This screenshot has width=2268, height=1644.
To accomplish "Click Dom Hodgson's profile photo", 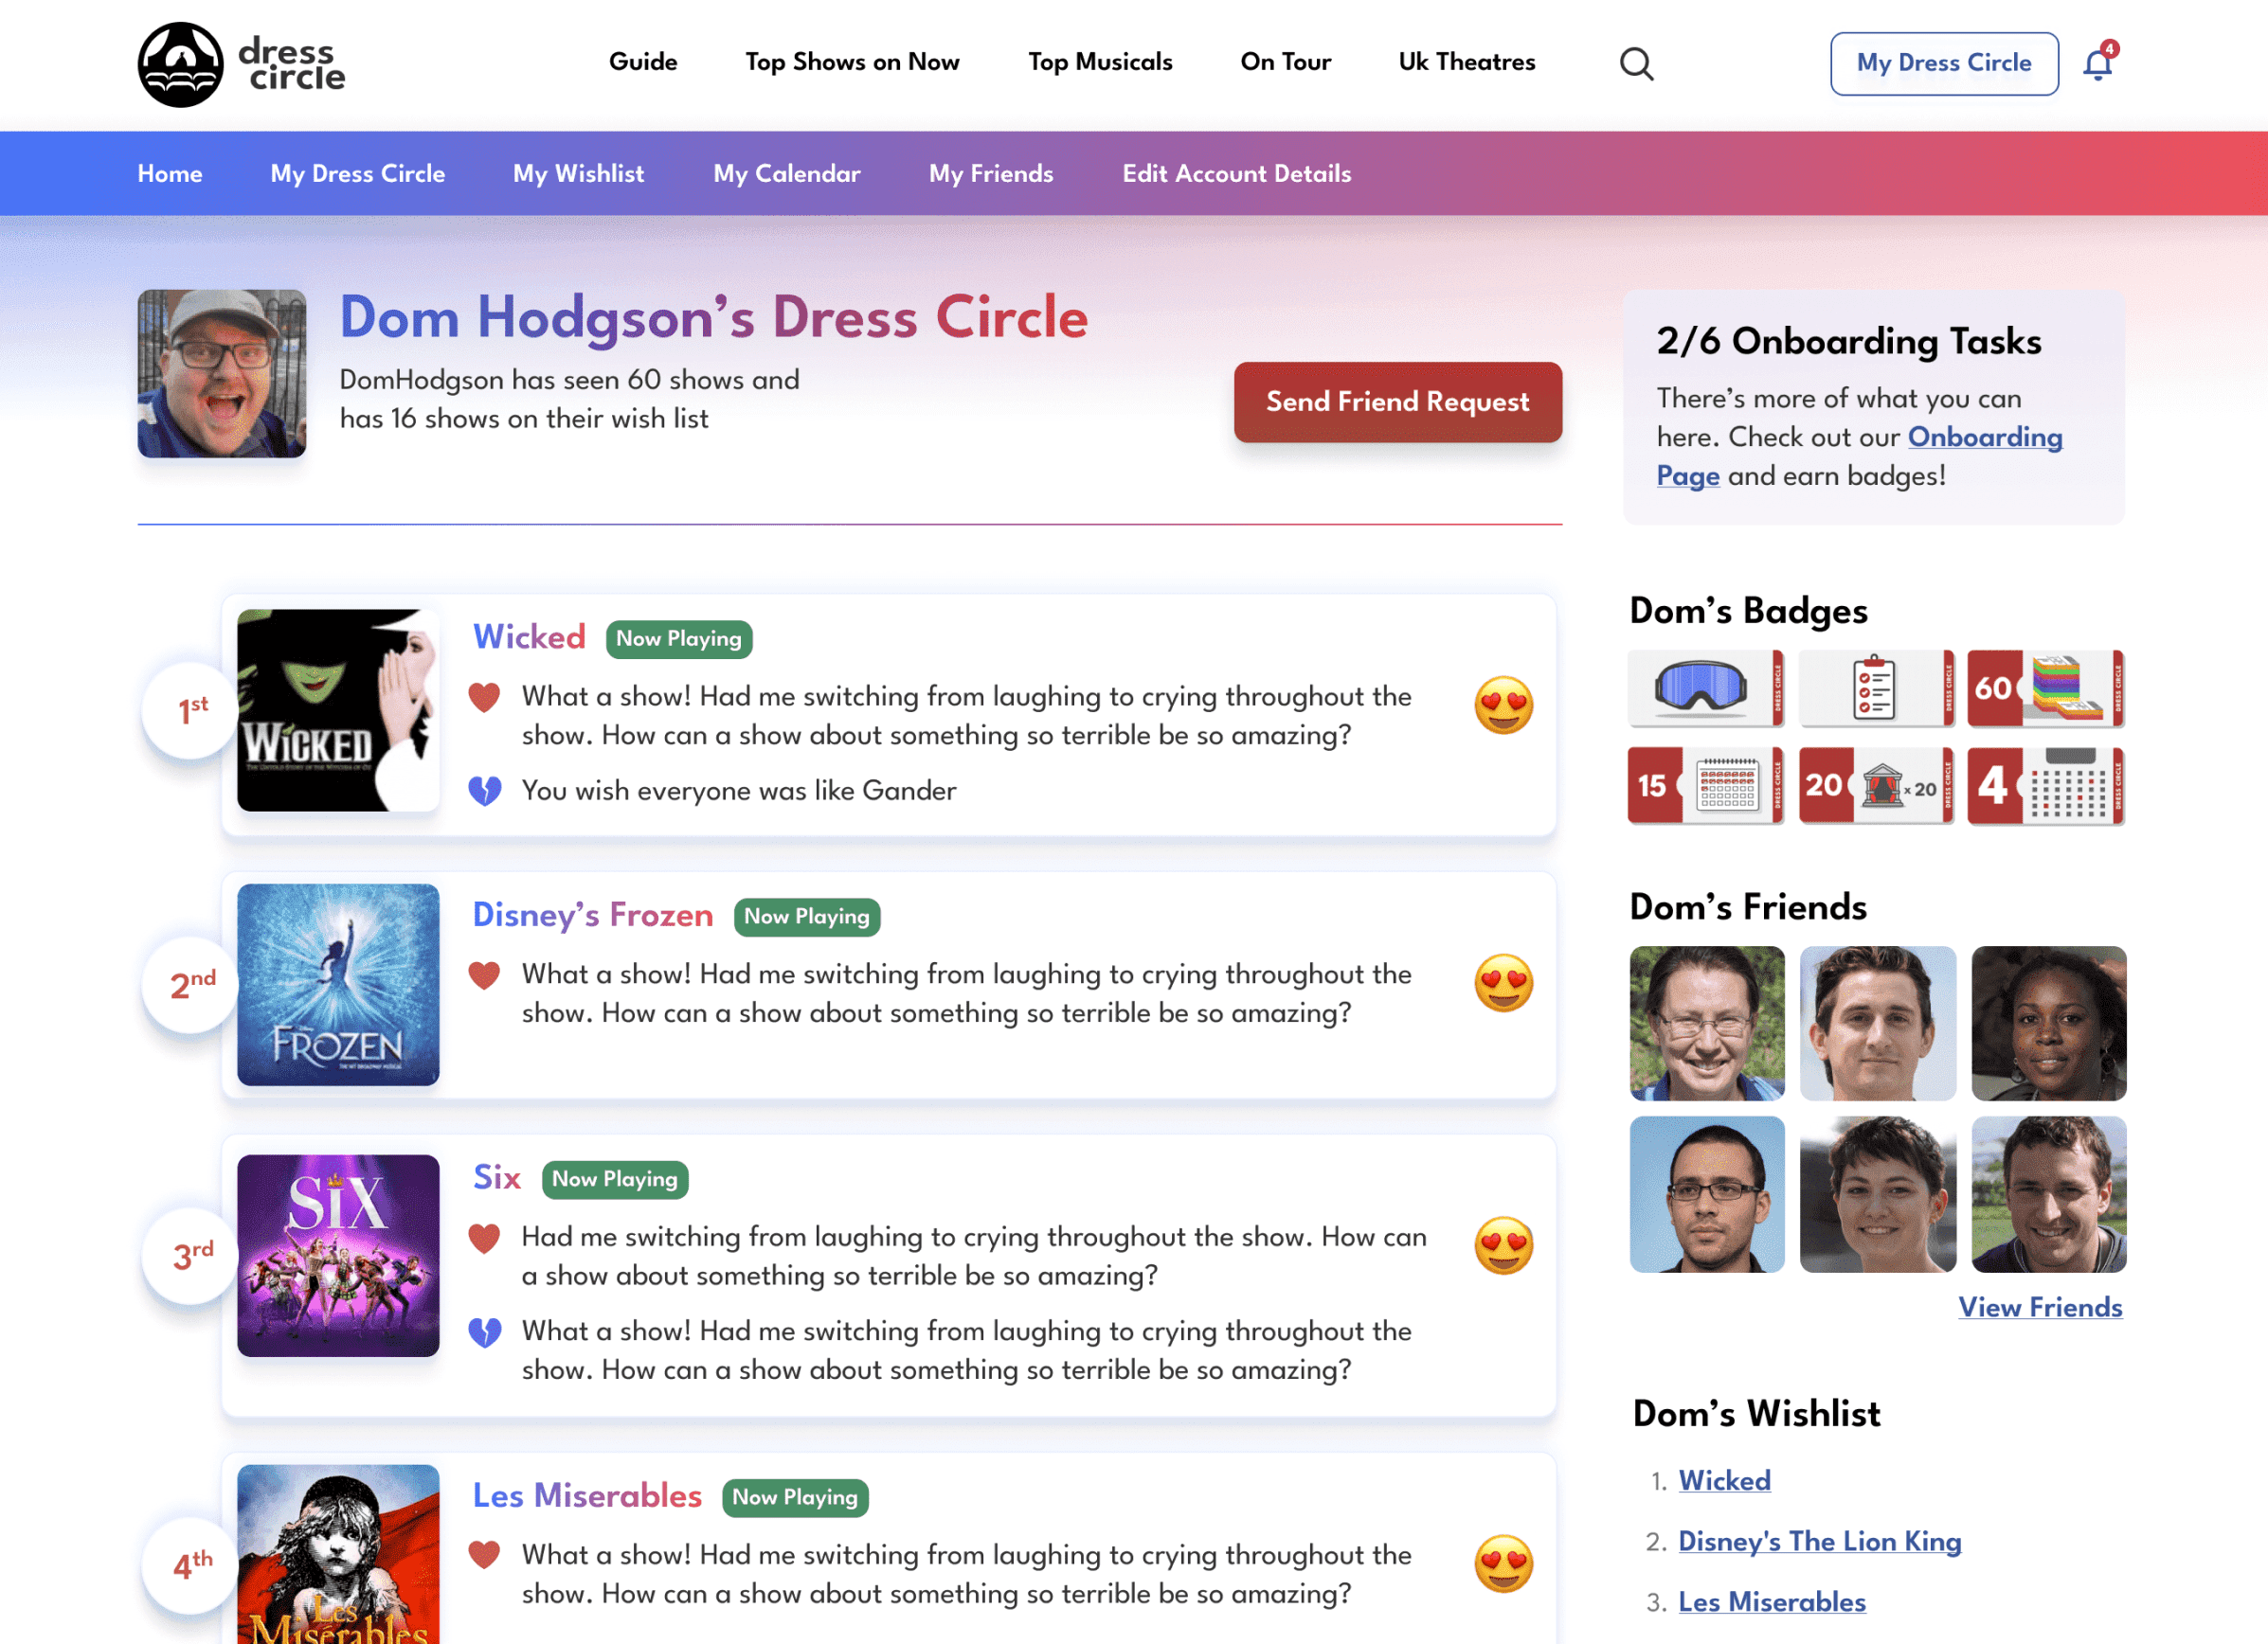I will tap(222, 374).
